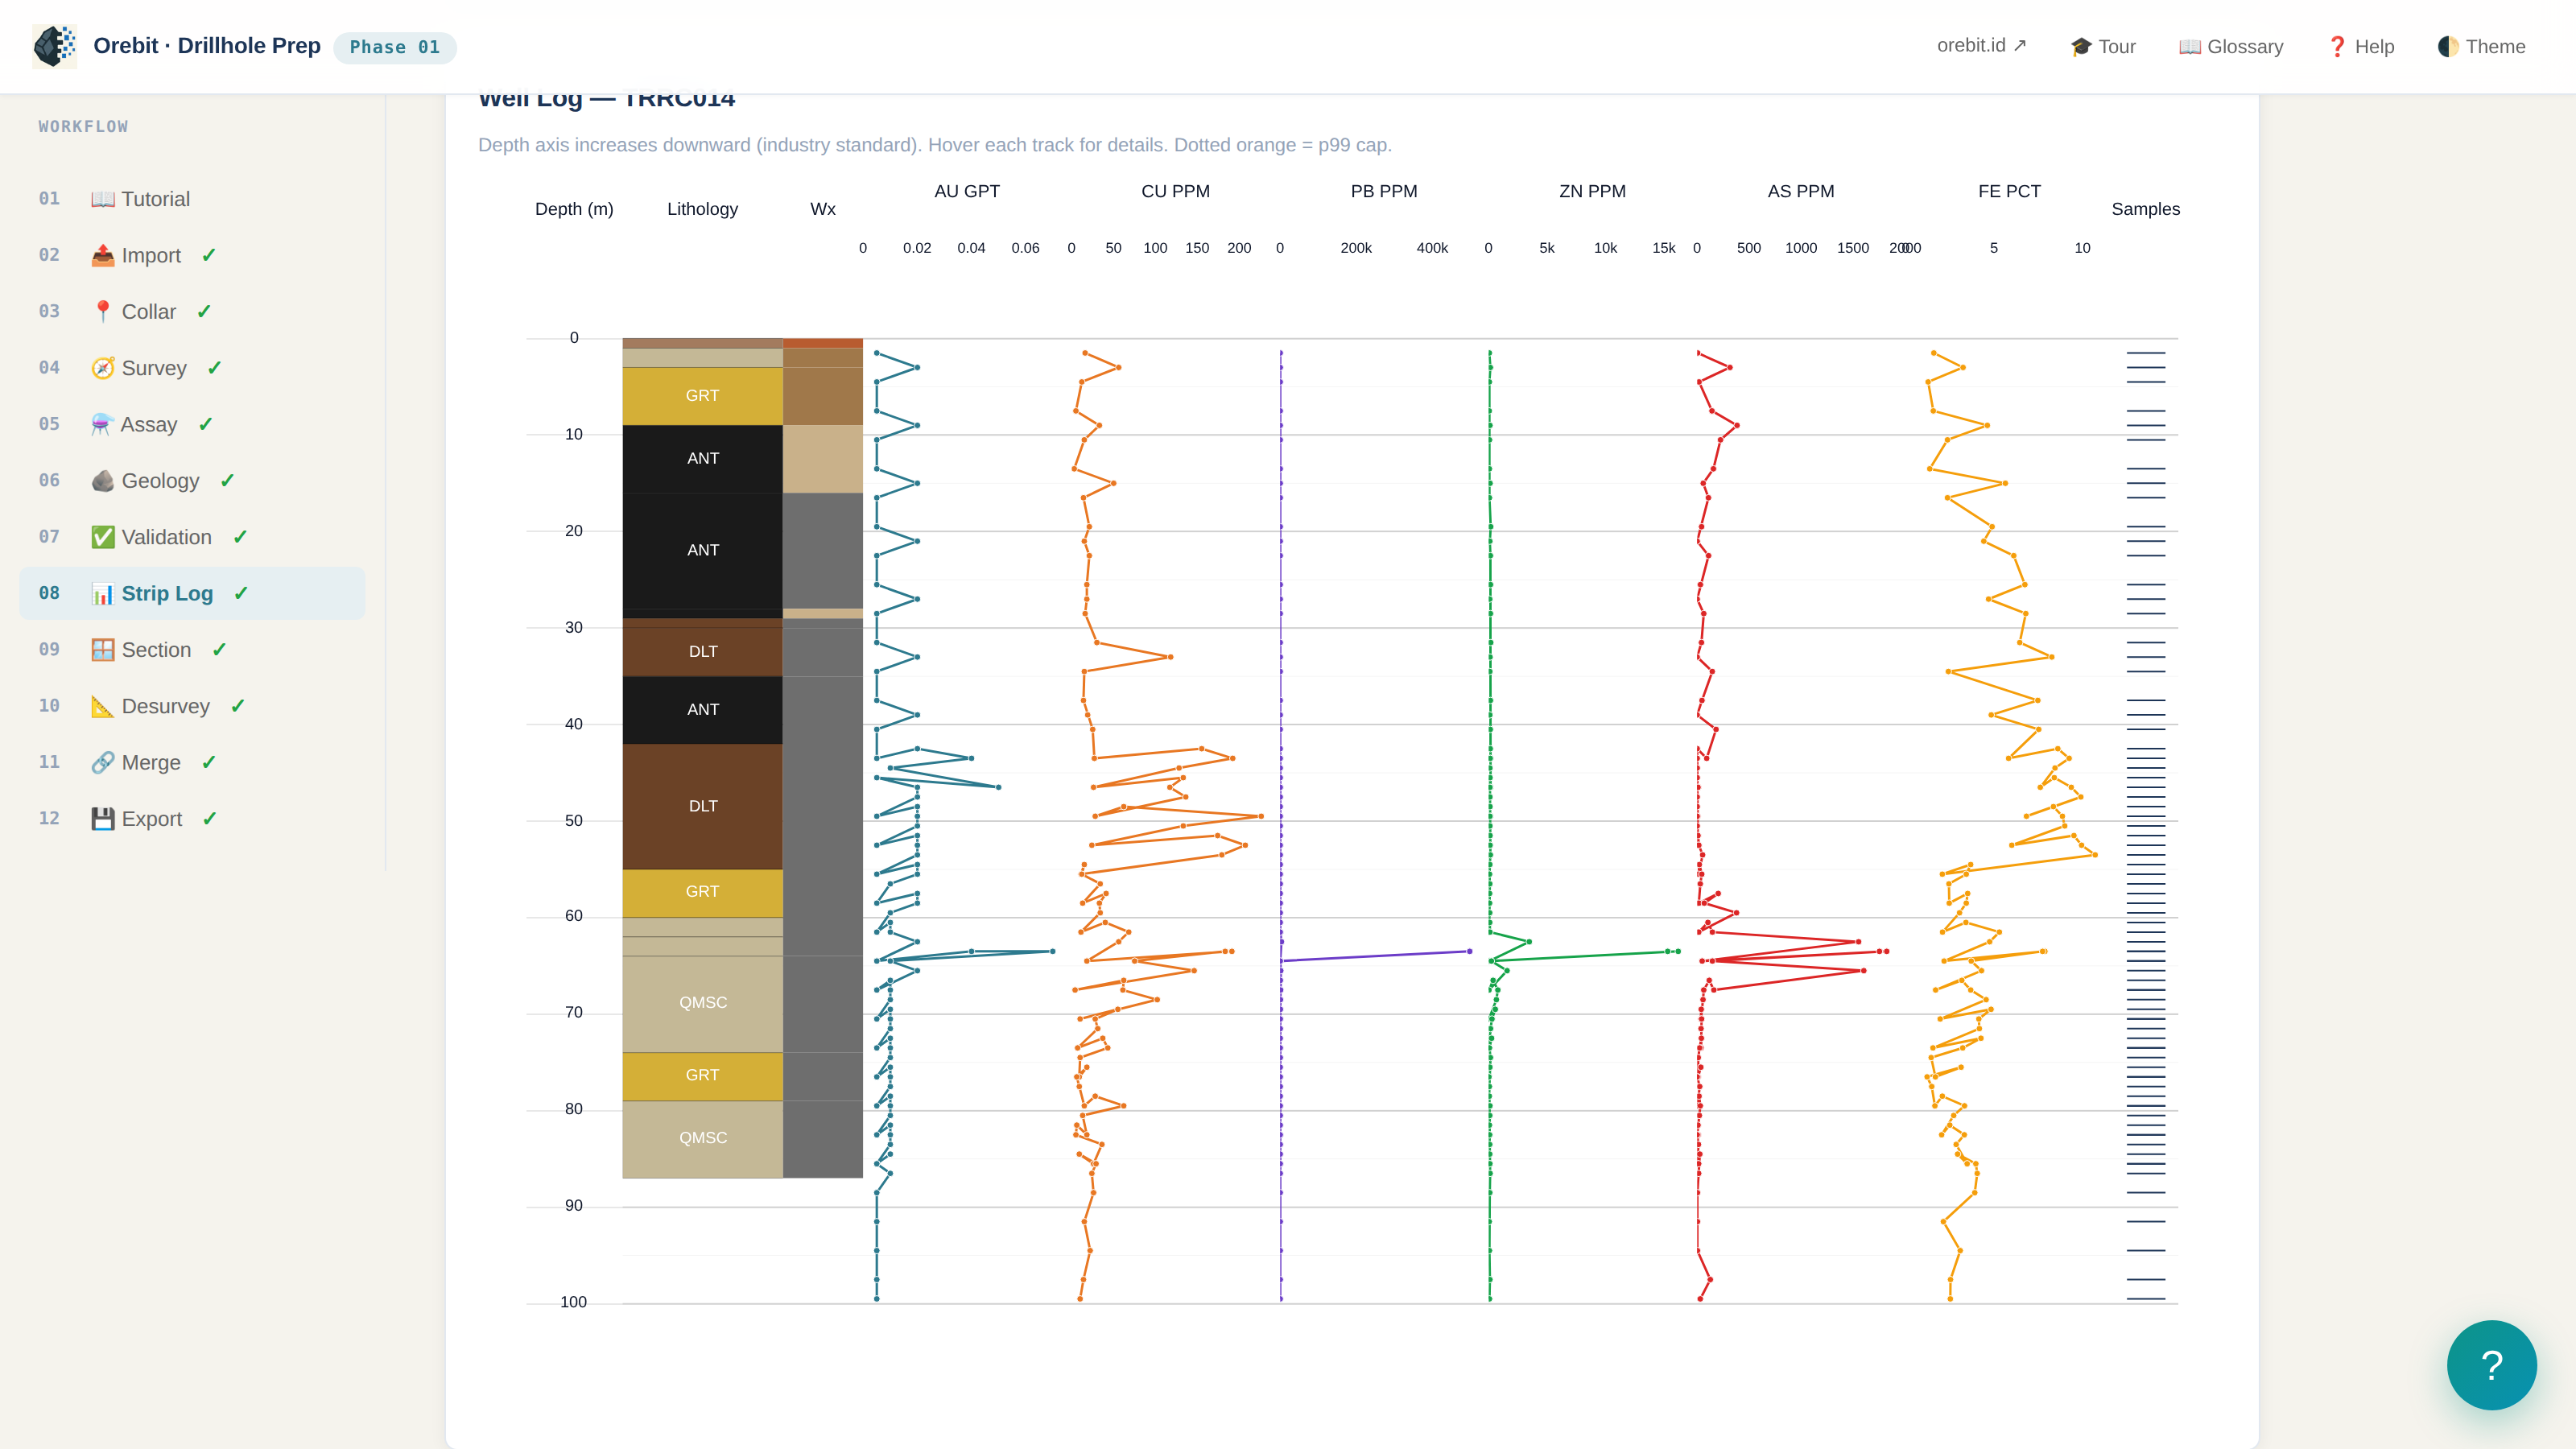2576x1449 pixels.
Task: Click the Samples column header
Action: point(2145,209)
